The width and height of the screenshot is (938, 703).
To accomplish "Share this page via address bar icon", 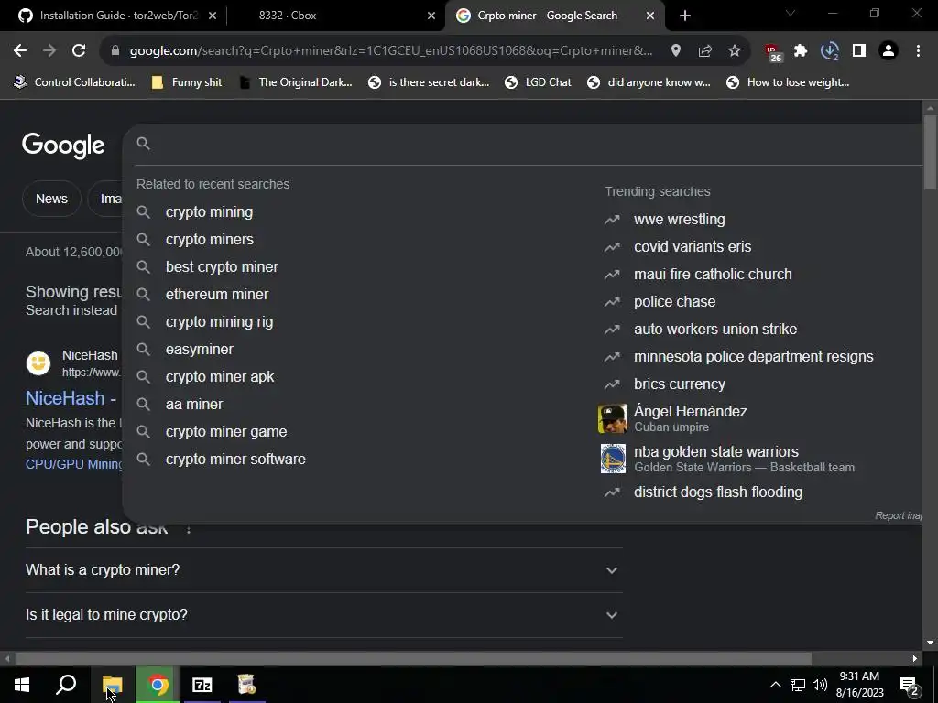I will point(705,51).
